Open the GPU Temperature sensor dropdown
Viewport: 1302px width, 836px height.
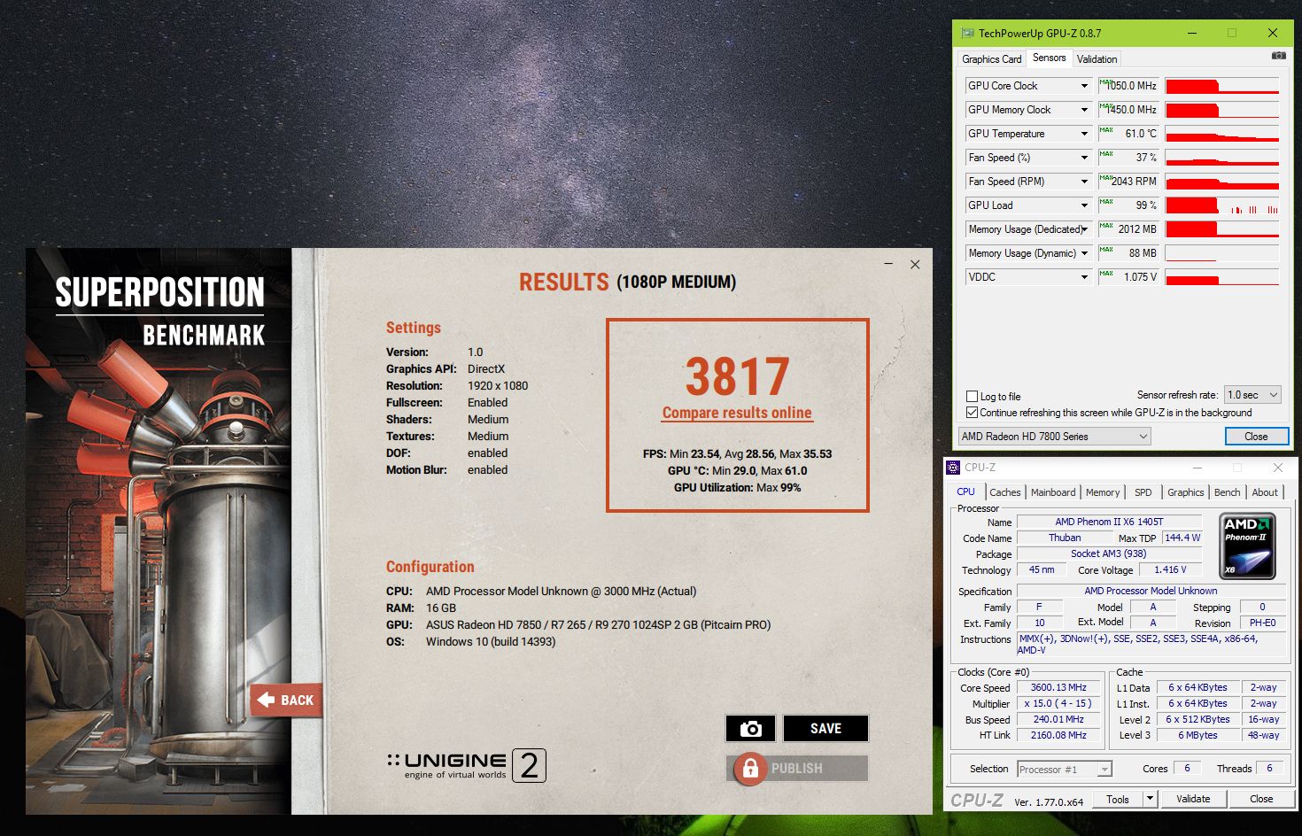tap(1084, 134)
